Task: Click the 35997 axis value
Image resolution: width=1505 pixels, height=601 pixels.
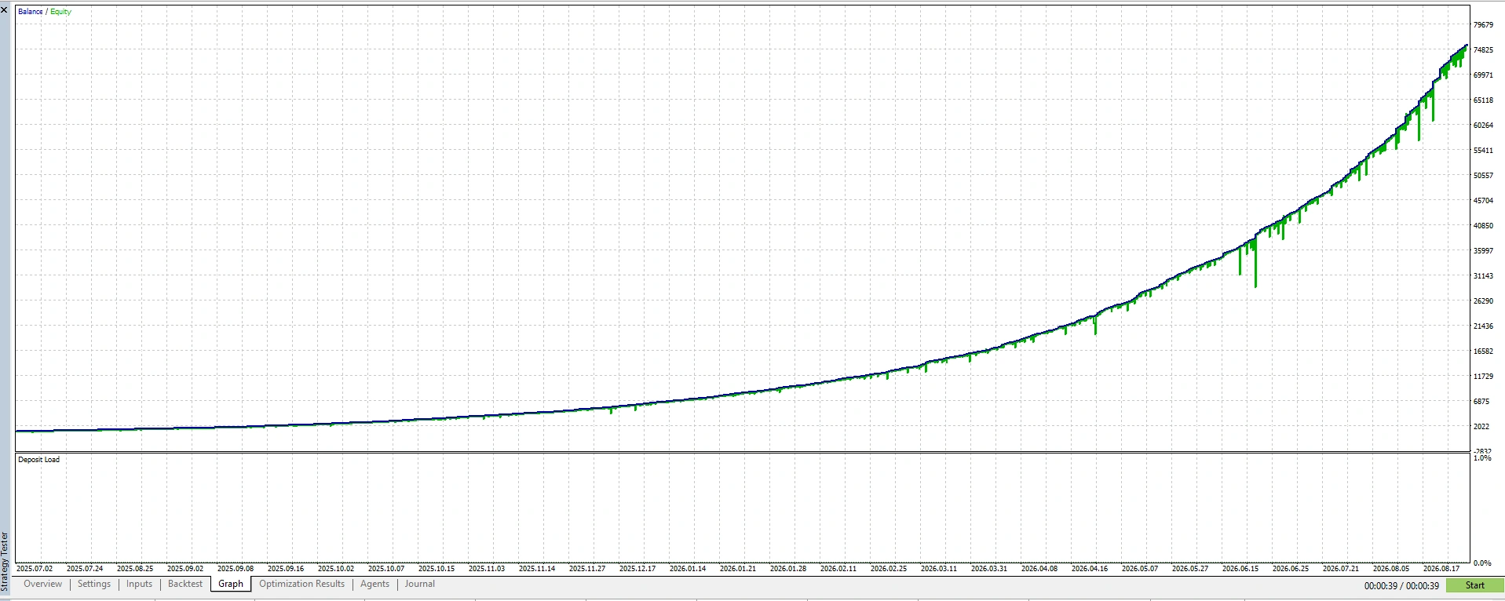Action: pyautogui.click(x=1483, y=251)
